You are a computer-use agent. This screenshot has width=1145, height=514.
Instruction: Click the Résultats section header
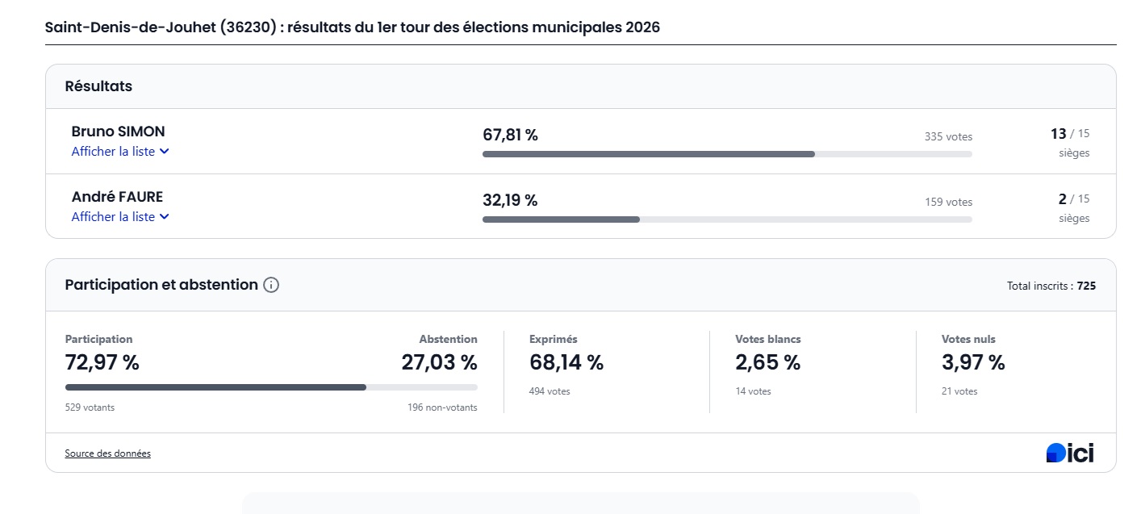[98, 86]
